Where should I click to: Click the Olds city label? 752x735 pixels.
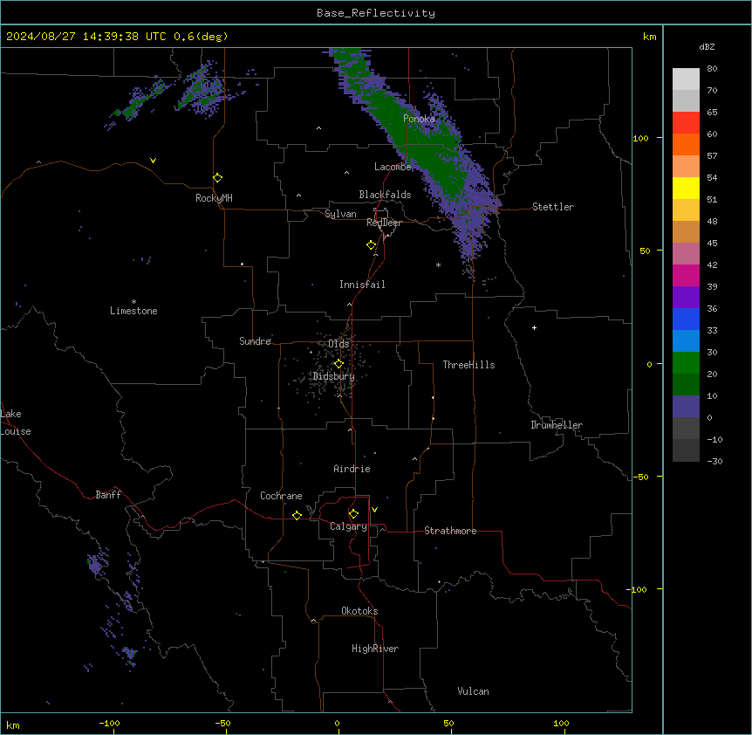[338, 344]
